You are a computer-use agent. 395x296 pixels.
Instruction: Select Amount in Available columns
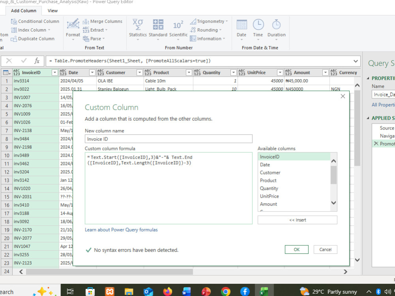[x=294, y=204]
